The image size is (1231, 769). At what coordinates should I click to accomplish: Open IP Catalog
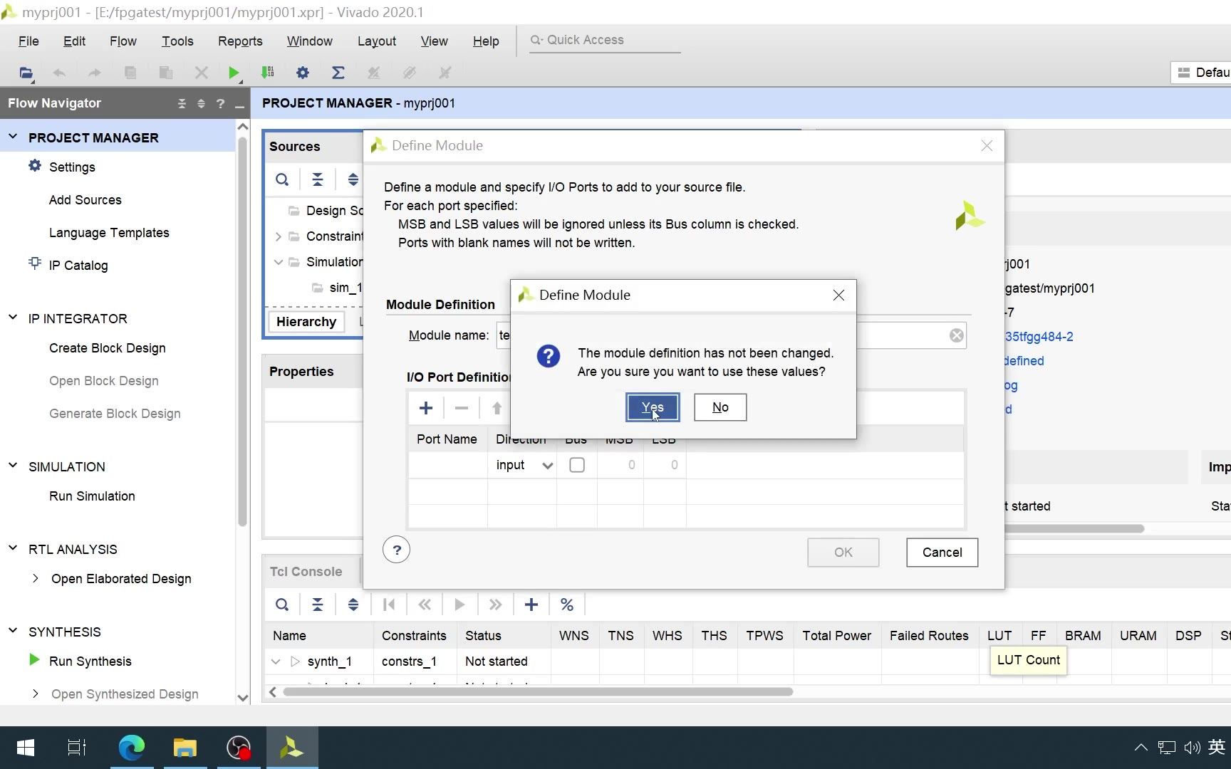point(78,266)
